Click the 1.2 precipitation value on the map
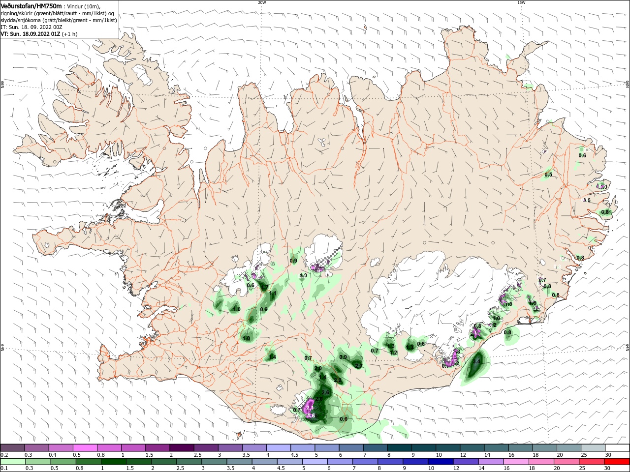 coord(393,353)
